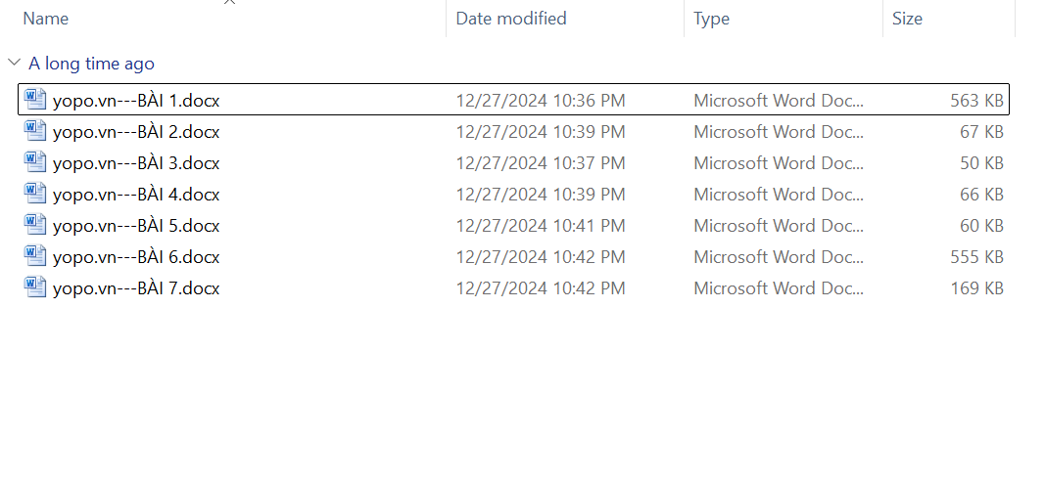Viewport: 1045px width, 484px height.
Task: Click the Word icon of BÀI 6.docx
Action: click(35, 255)
